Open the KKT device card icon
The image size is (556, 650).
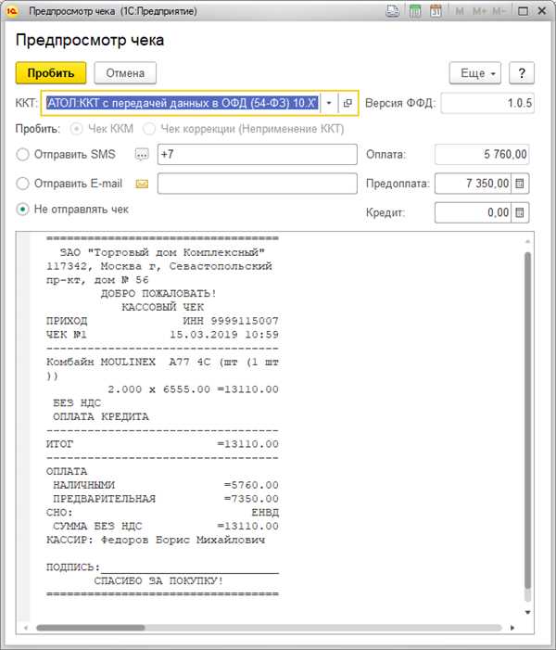tap(347, 103)
